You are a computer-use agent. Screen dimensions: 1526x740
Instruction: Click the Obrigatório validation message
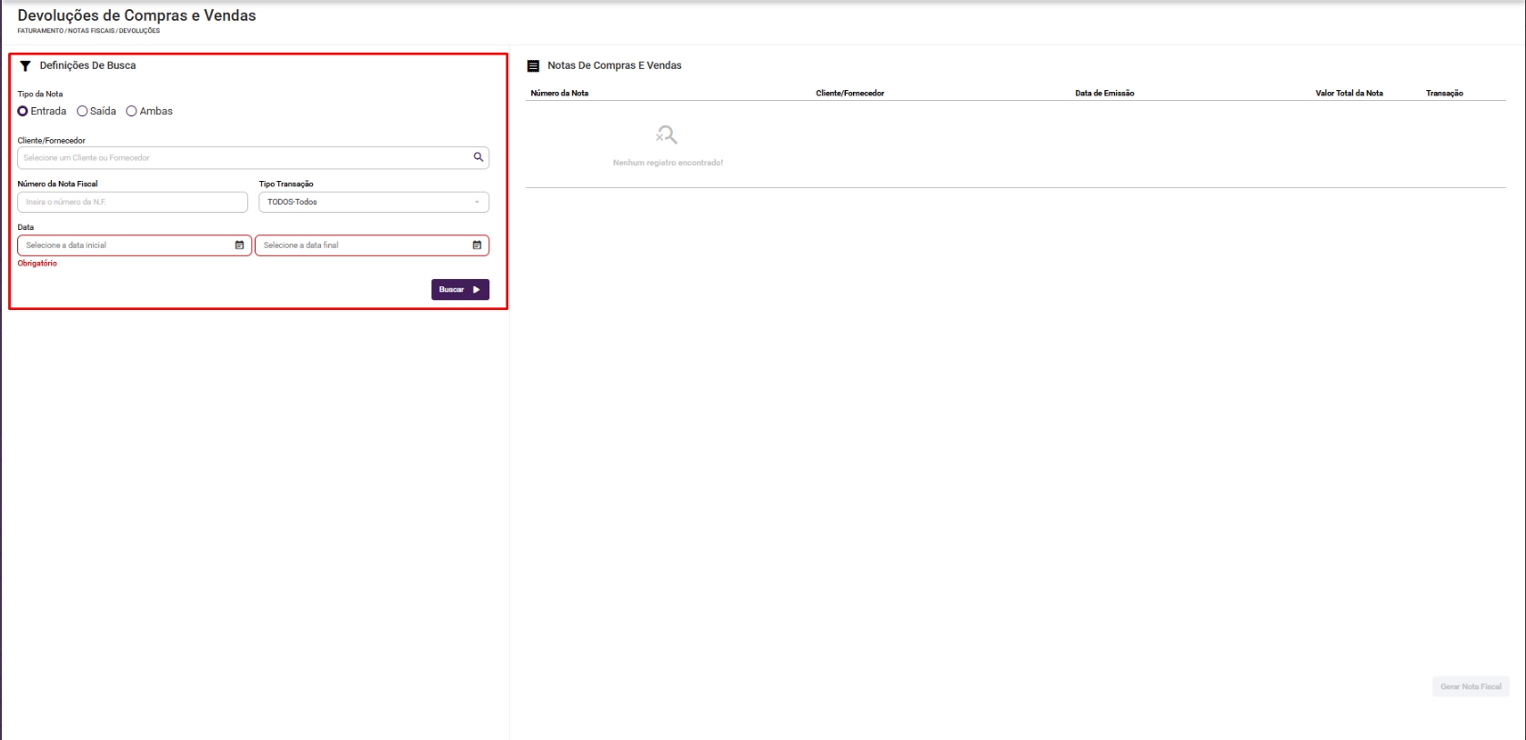[x=37, y=264]
